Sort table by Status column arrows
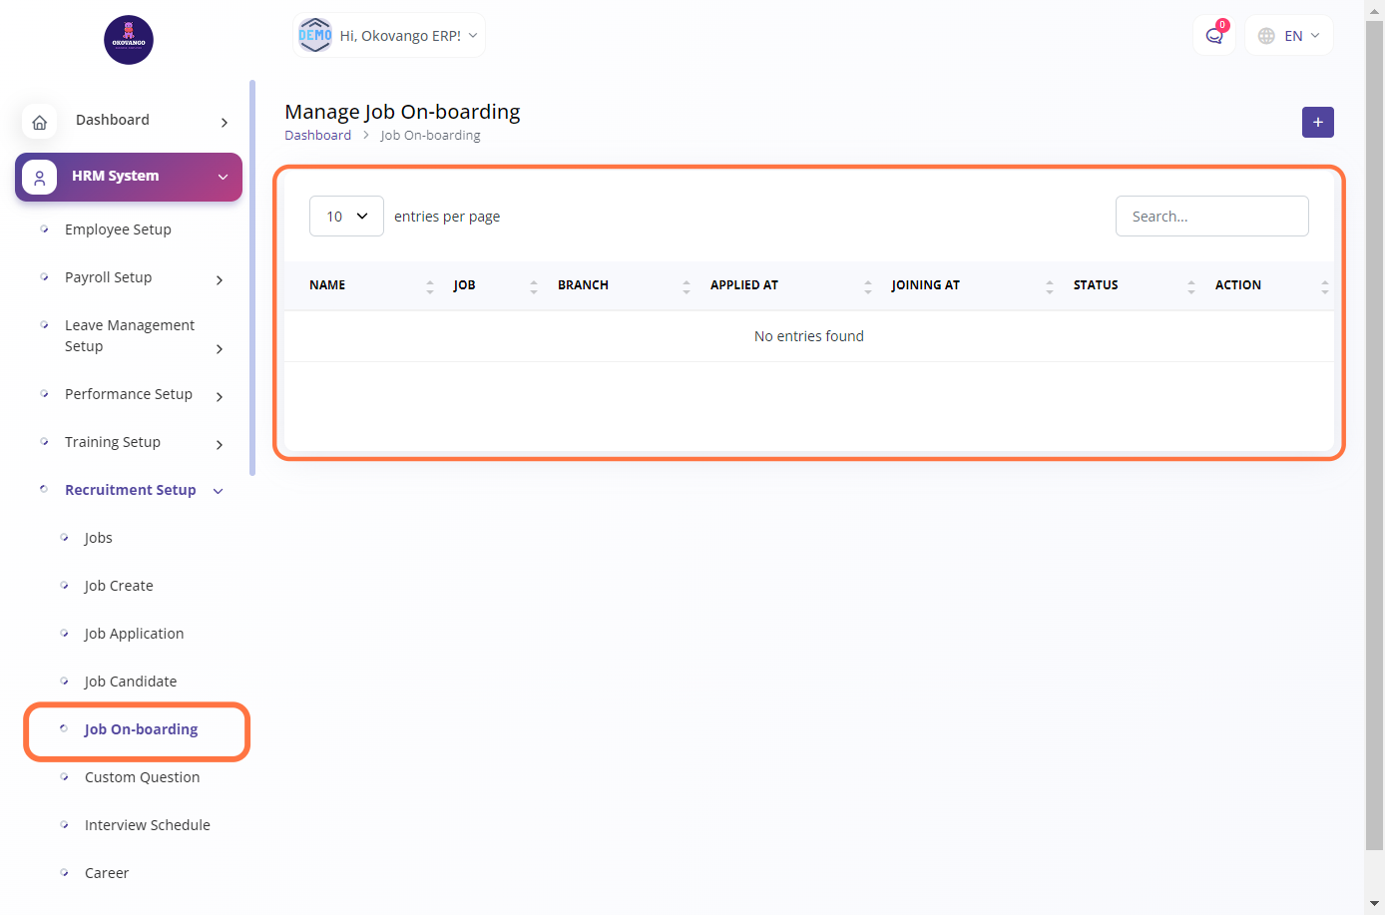The width and height of the screenshot is (1385, 915). click(1190, 286)
